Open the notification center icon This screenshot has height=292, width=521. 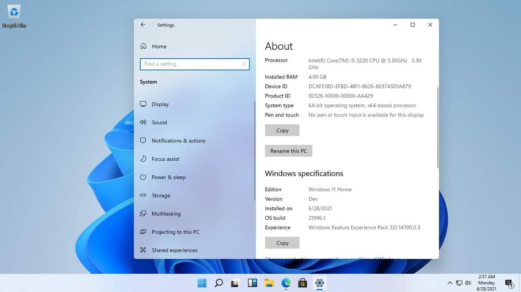(x=509, y=283)
